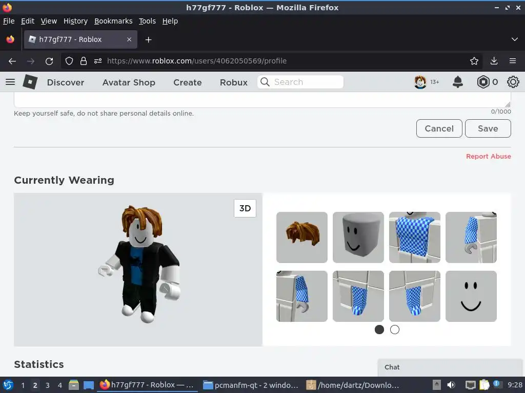The image size is (525, 393).
Task: Switch to virtual desktop 4
Action: (60, 385)
